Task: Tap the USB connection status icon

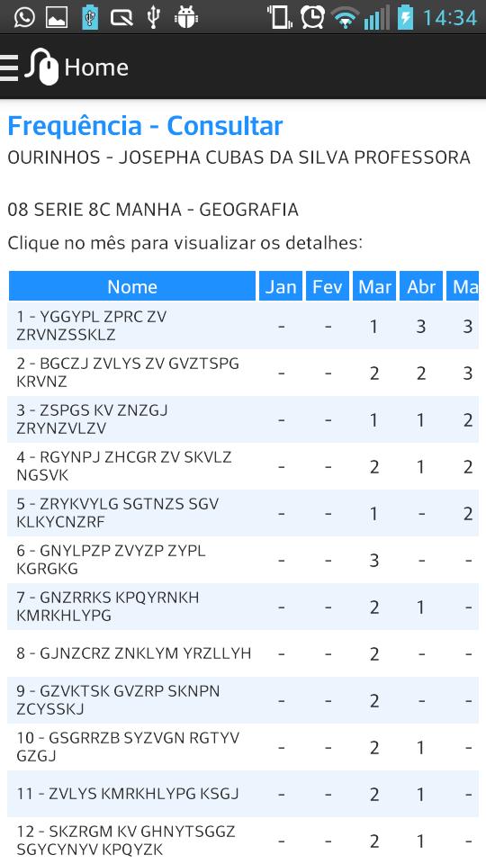Action: 154,17
